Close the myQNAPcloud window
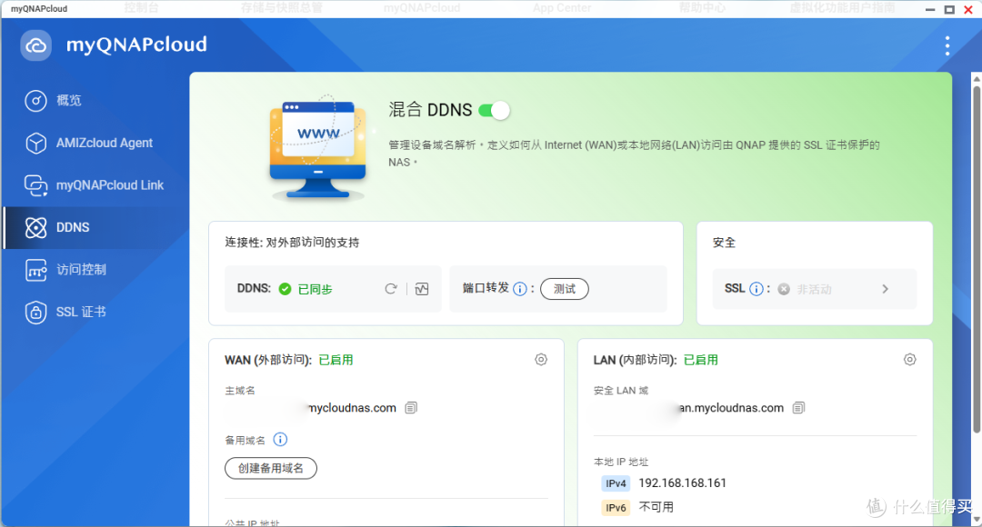Image resolution: width=982 pixels, height=527 pixels. click(968, 9)
